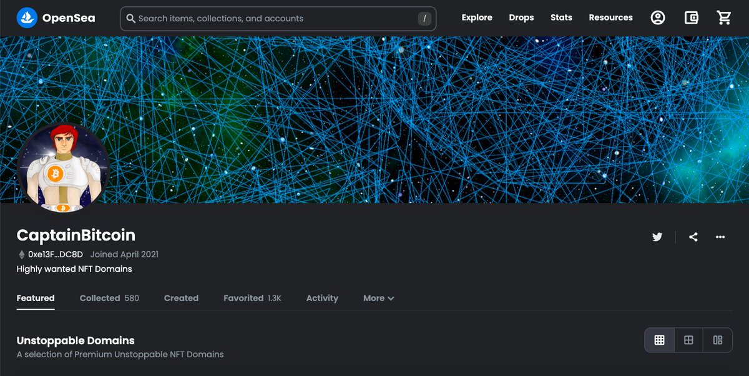Click the CaptainBitcoin profile avatar
Image resolution: width=749 pixels, height=376 pixels.
(62, 167)
